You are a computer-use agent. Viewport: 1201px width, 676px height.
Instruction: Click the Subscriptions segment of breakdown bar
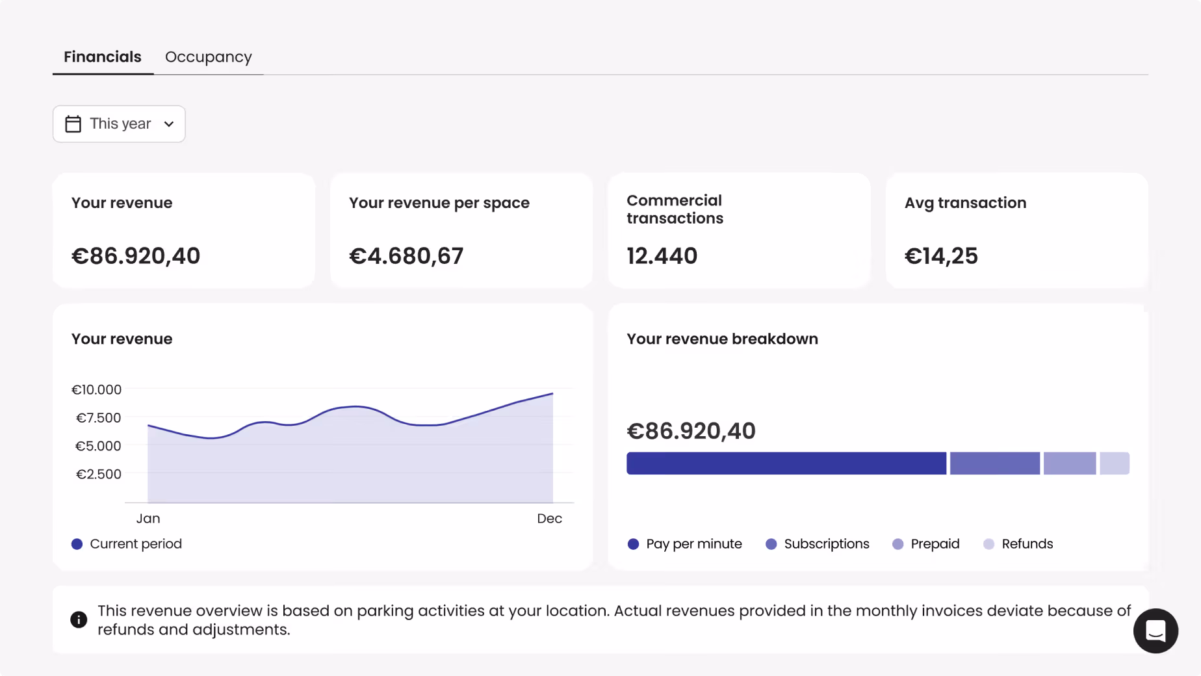(994, 463)
